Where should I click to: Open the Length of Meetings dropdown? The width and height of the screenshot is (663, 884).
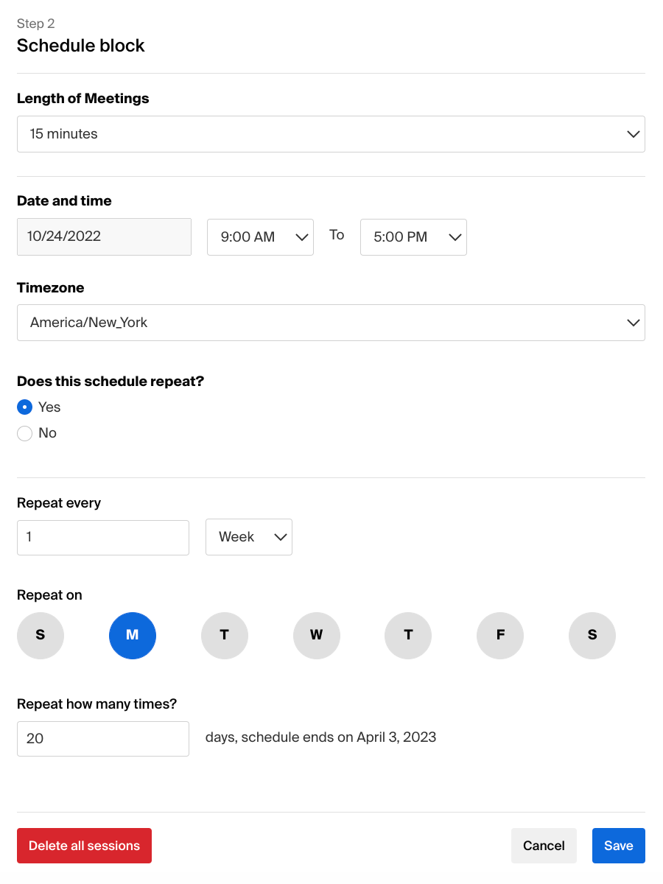331,134
